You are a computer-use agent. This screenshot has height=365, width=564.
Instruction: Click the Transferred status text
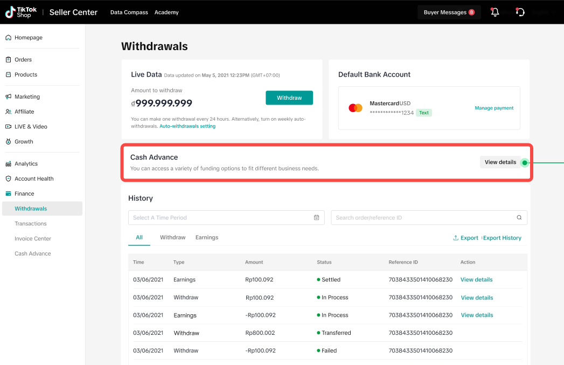point(336,333)
